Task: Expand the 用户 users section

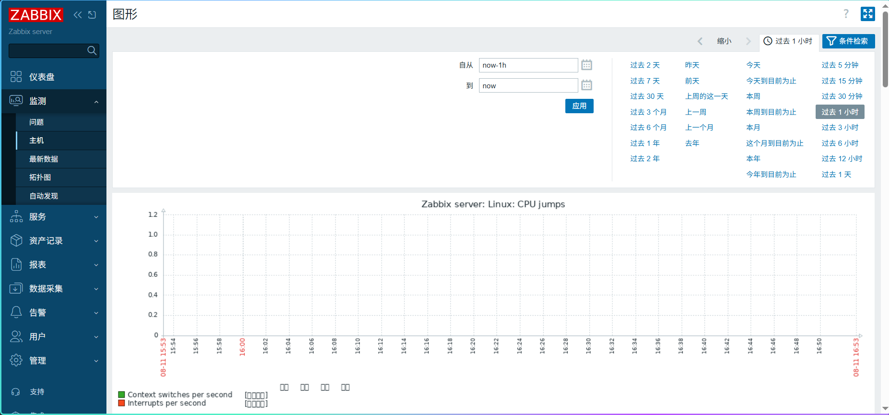Action: [x=54, y=337]
